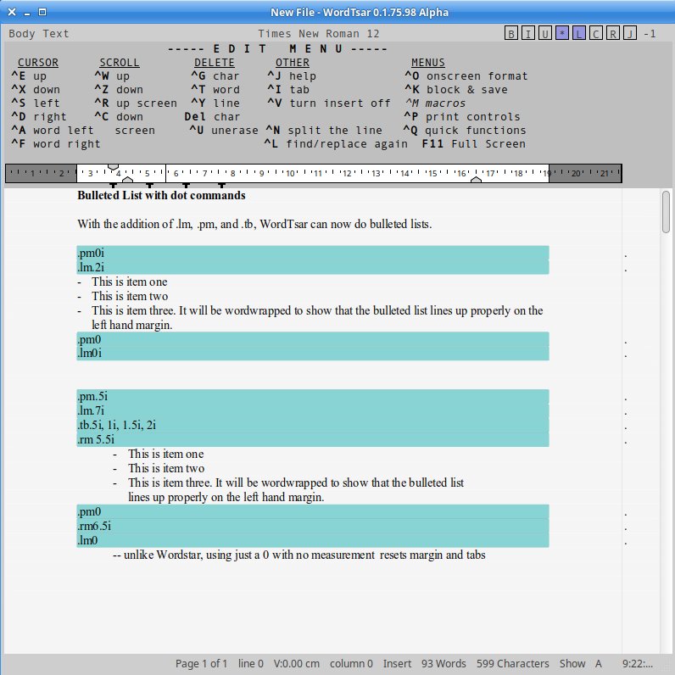Toggle the I italic indicator
675x675 pixels.
click(527, 33)
